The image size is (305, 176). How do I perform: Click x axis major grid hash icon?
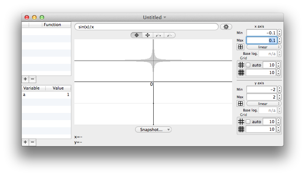pos(241,65)
